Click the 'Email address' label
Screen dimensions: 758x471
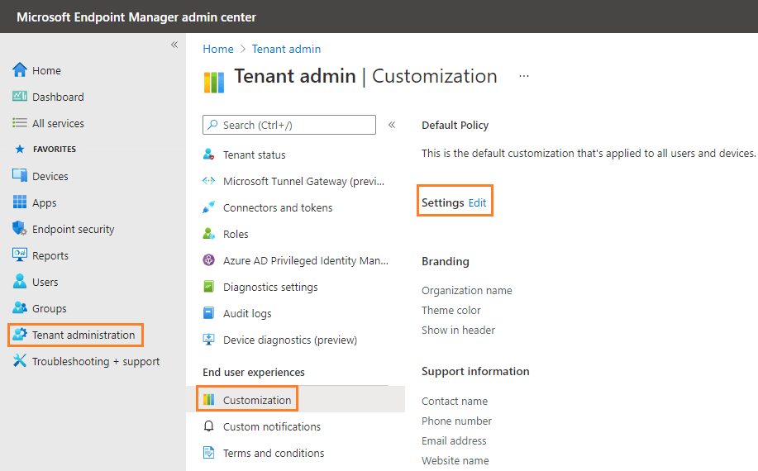pyautogui.click(x=454, y=440)
